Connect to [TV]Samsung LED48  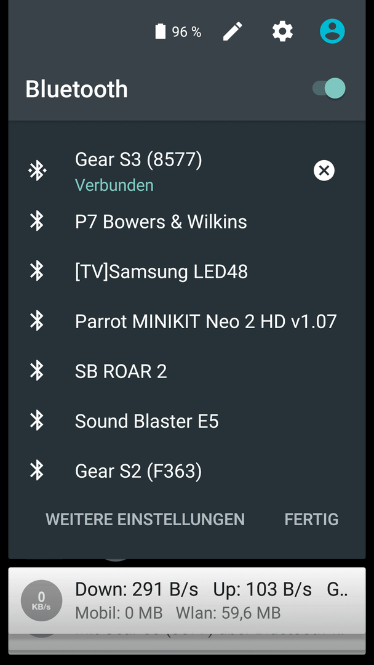click(187, 272)
